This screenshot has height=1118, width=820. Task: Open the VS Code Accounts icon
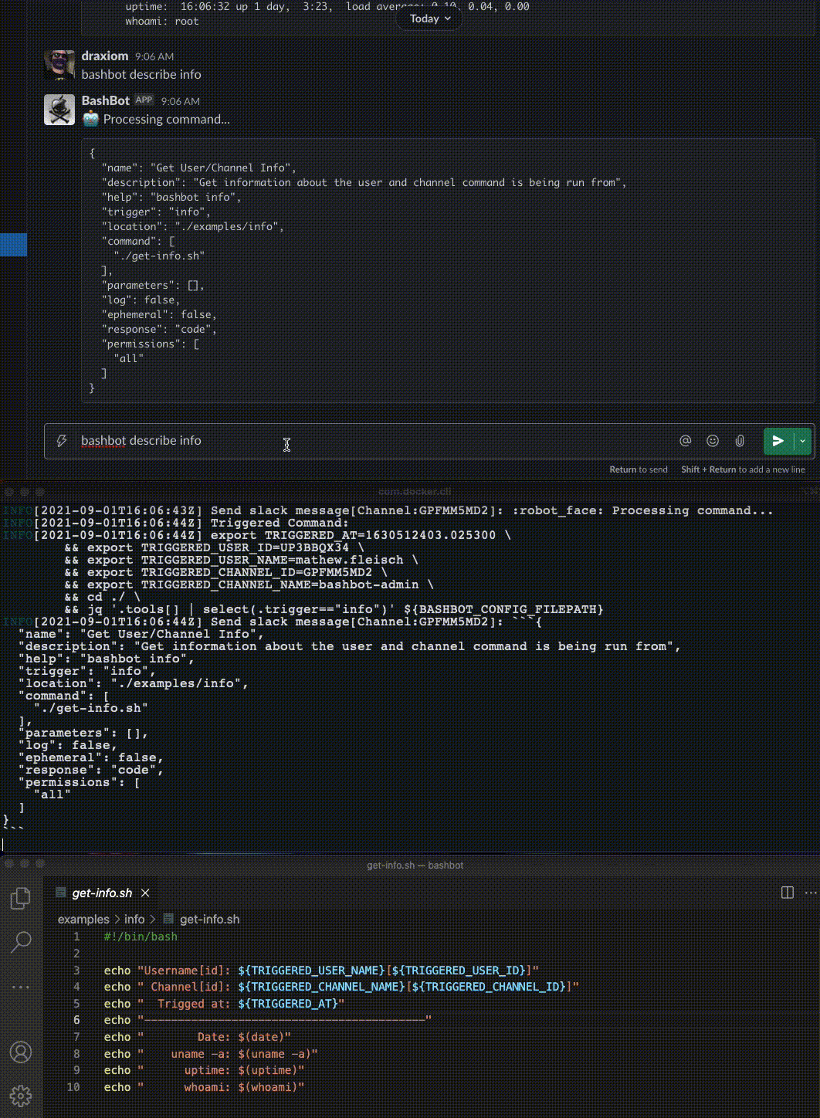pos(21,1052)
